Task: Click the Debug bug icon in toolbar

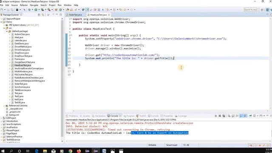Action: point(29,10)
